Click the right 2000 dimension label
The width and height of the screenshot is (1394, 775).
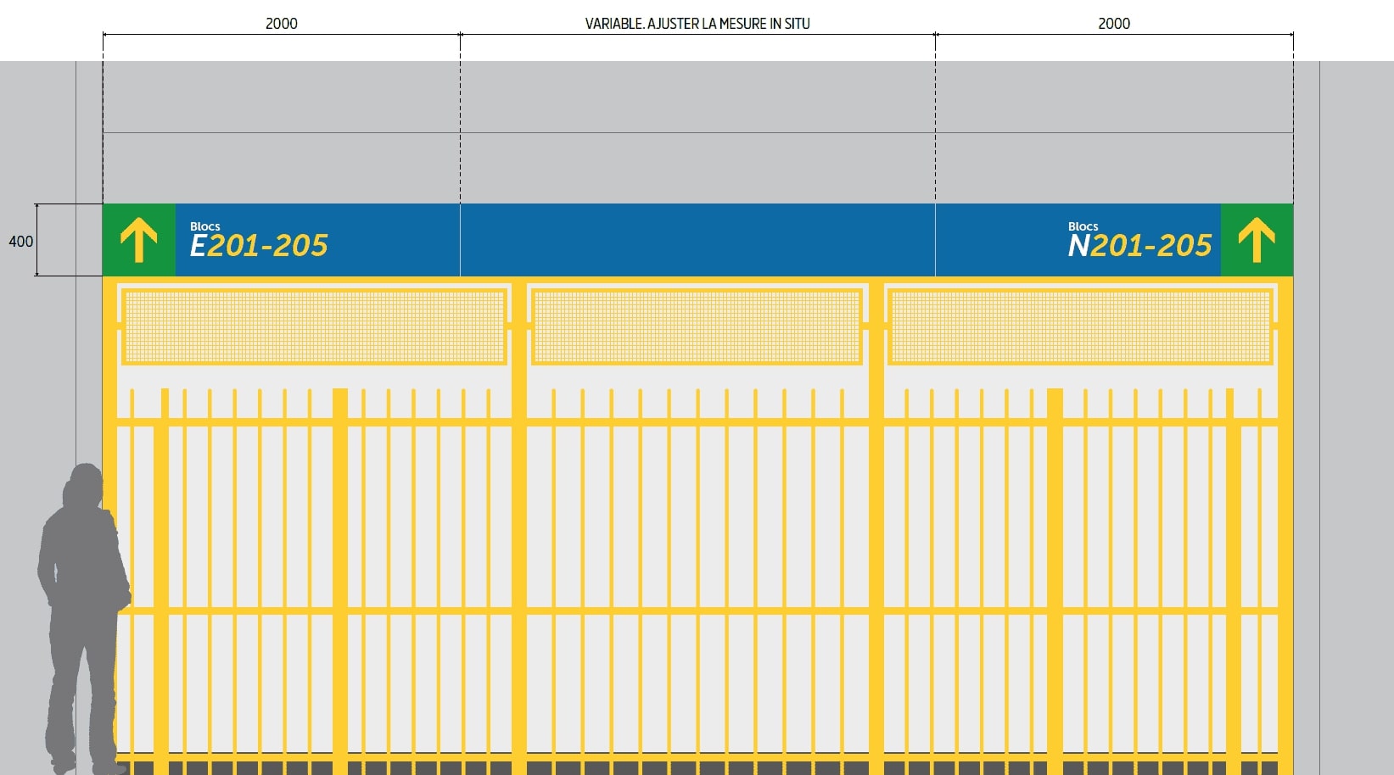pos(1114,24)
